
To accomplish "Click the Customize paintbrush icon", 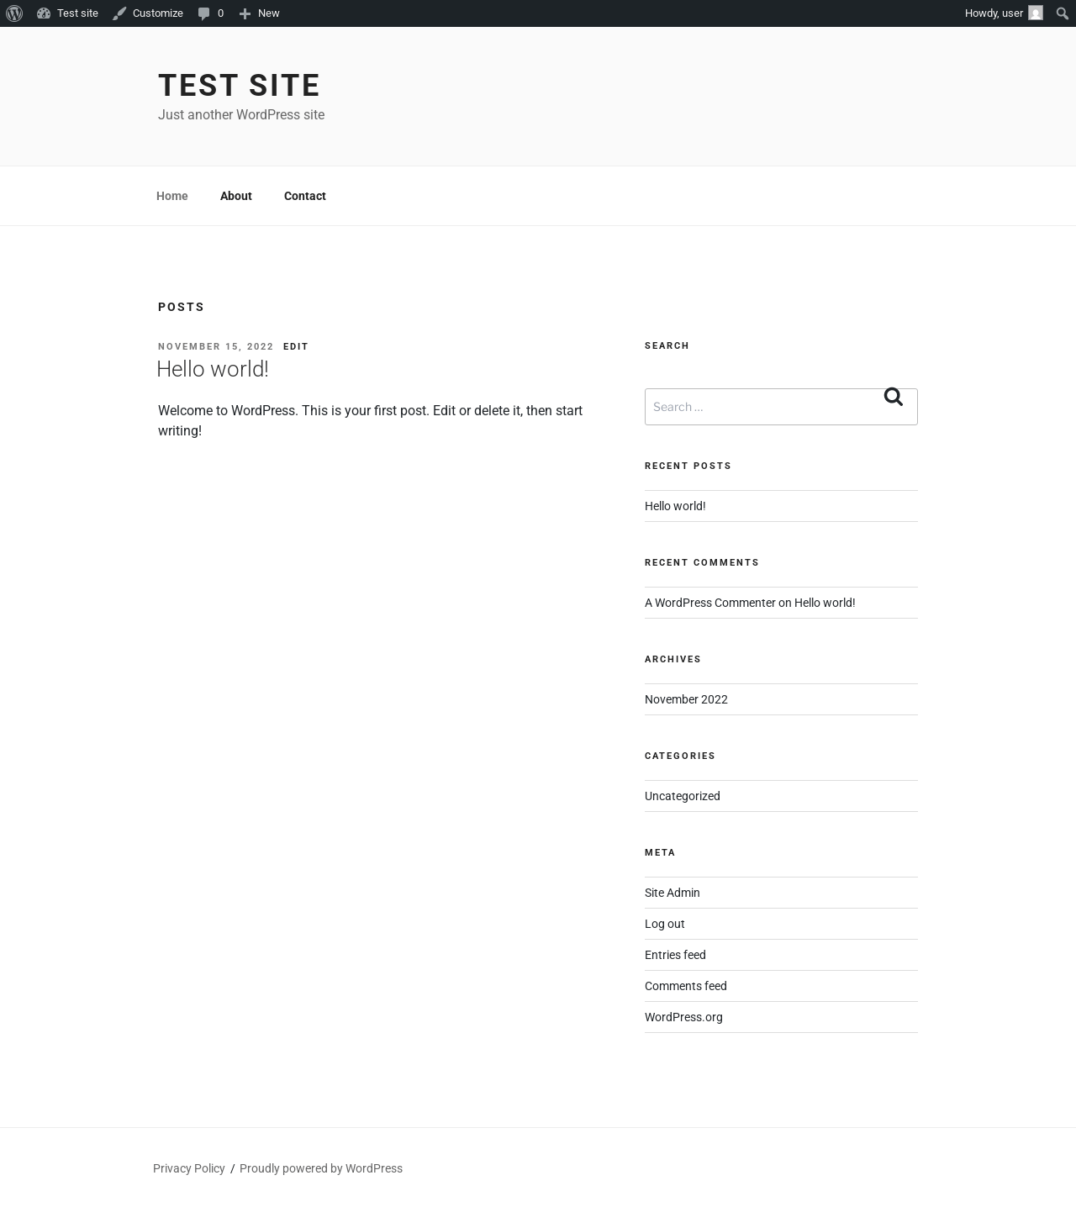I will coord(119,13).
